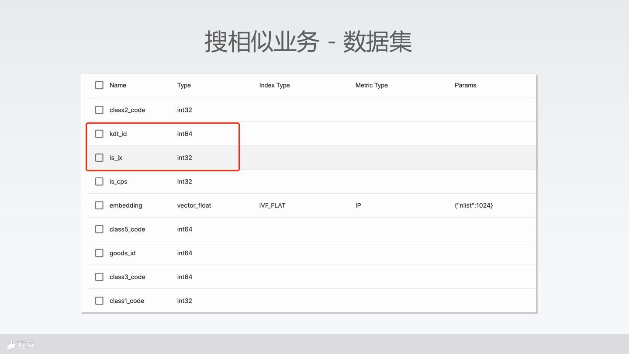The image size is (629, 354).
Task: Click the Params column header
Action: click(465, 85)
